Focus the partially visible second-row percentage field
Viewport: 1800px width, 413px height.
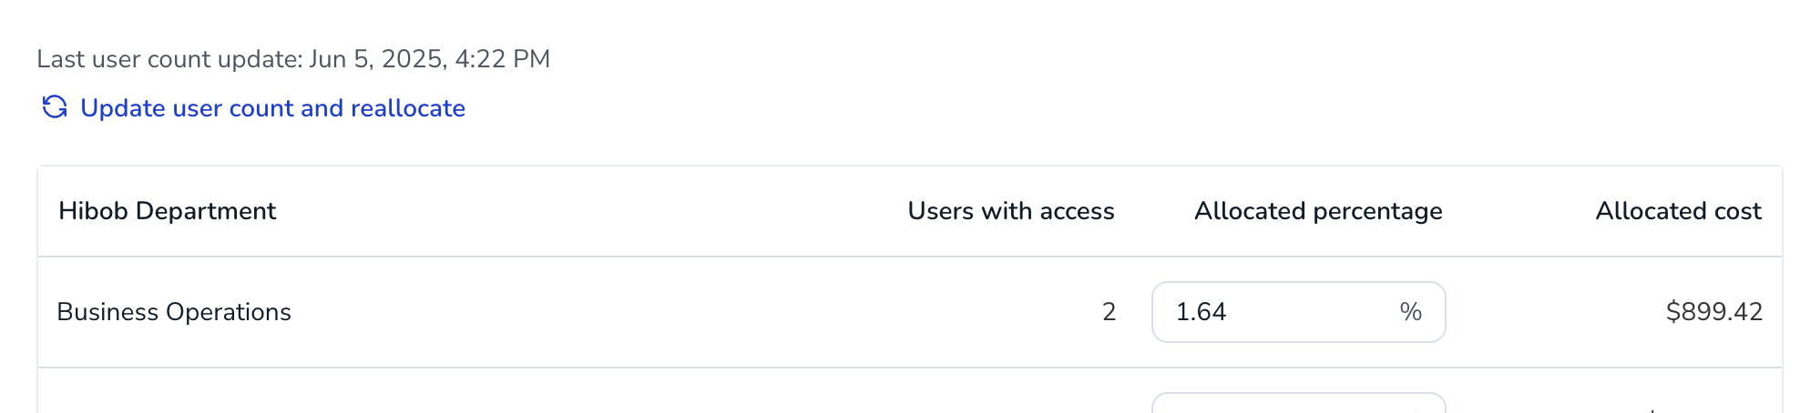1298,403
